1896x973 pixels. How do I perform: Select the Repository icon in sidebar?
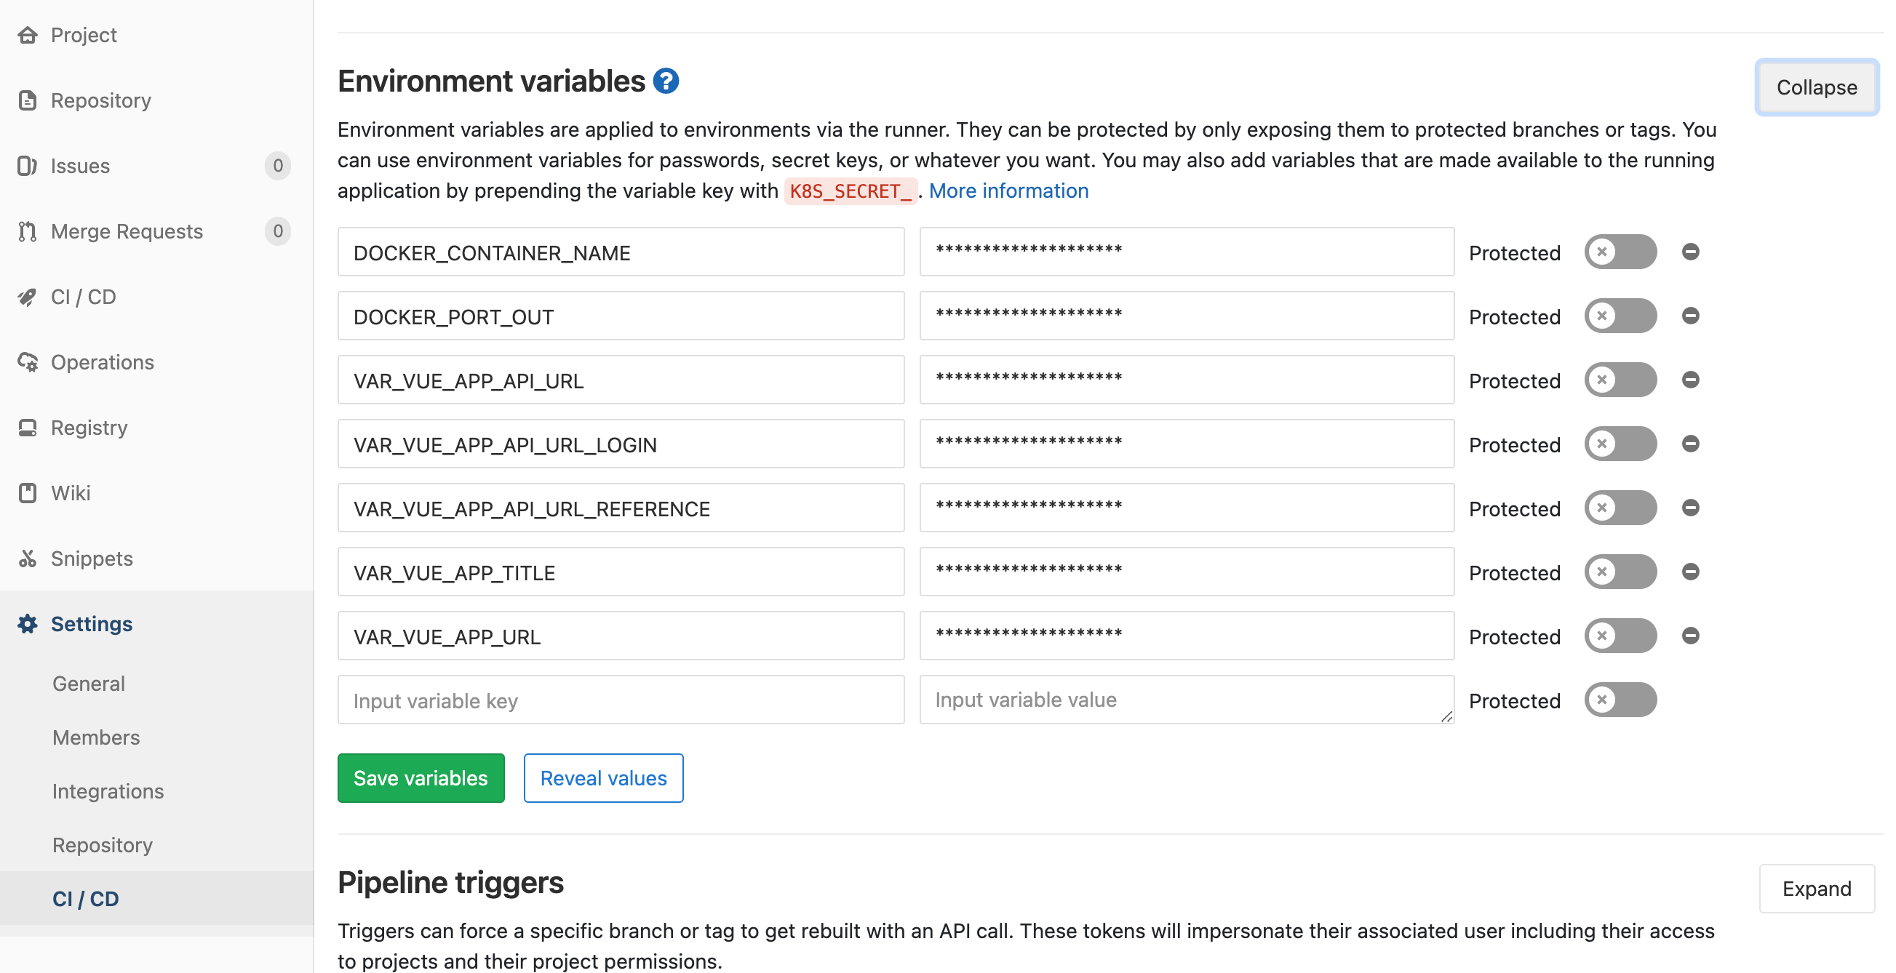tap(27, 100)
